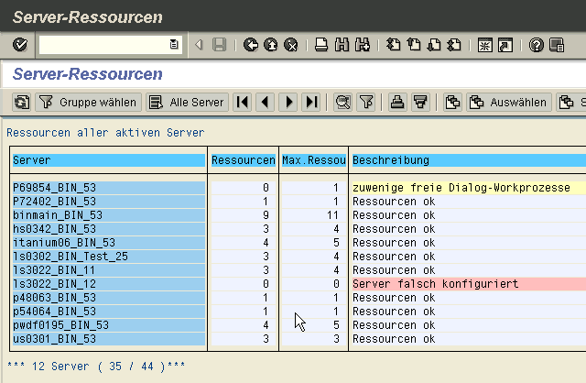
Task: Click the Details magnifier icon
Action: [342, 102]
